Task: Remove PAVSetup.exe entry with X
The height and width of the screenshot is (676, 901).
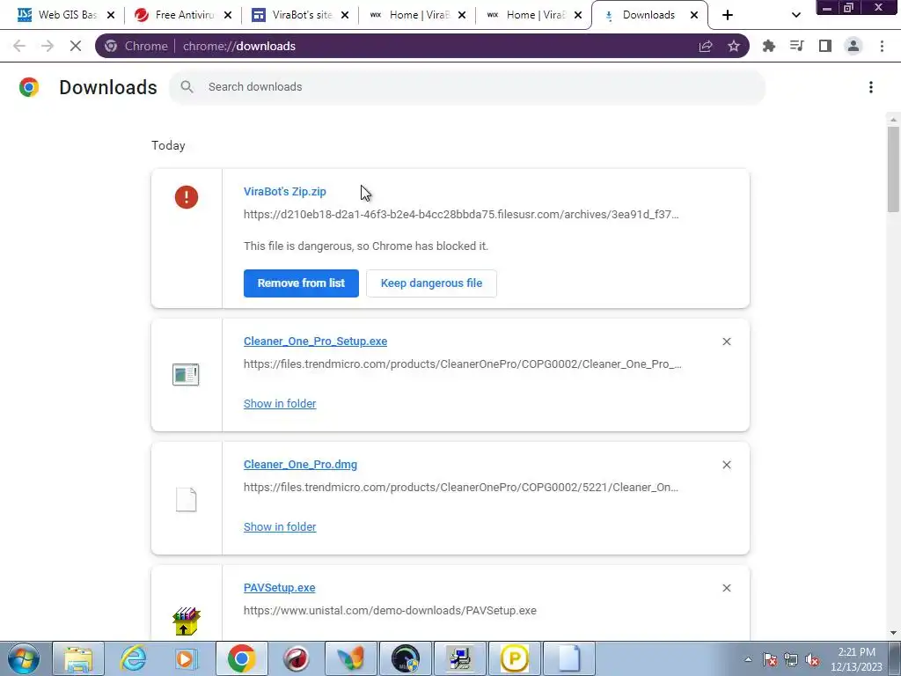Action: coord(726,587)
